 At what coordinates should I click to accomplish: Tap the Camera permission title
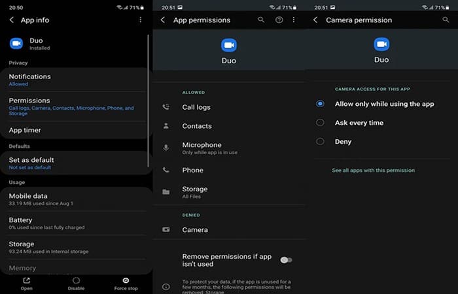pyautogui.click(x=359, y=20)
